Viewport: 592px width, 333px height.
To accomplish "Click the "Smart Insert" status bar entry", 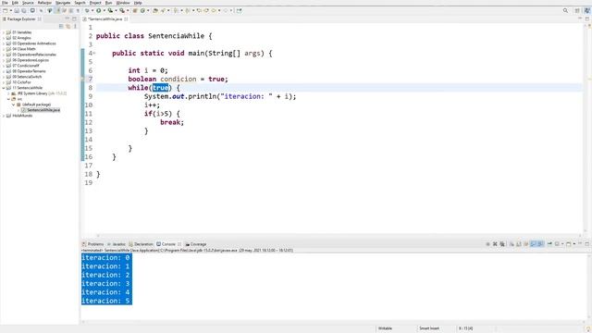I will 429,328.
